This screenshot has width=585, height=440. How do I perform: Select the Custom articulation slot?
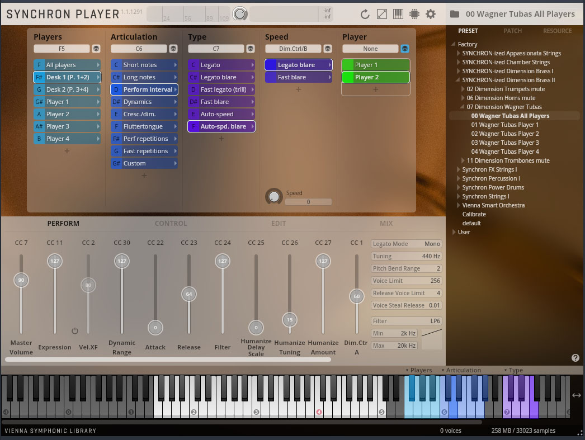[x=144, y=163]
